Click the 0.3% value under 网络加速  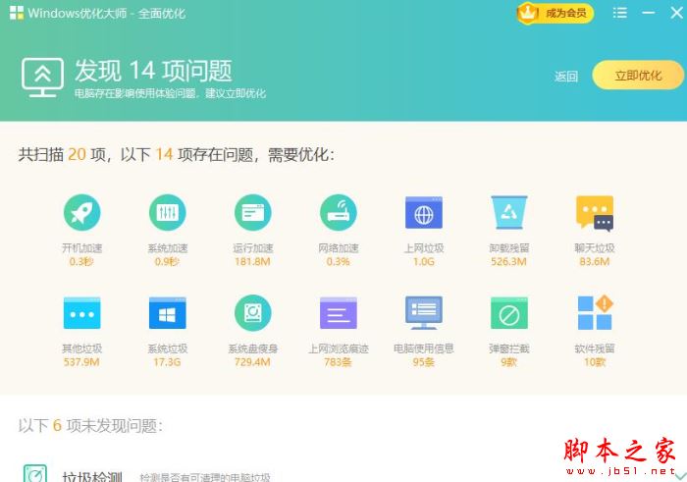click(338, 261)
